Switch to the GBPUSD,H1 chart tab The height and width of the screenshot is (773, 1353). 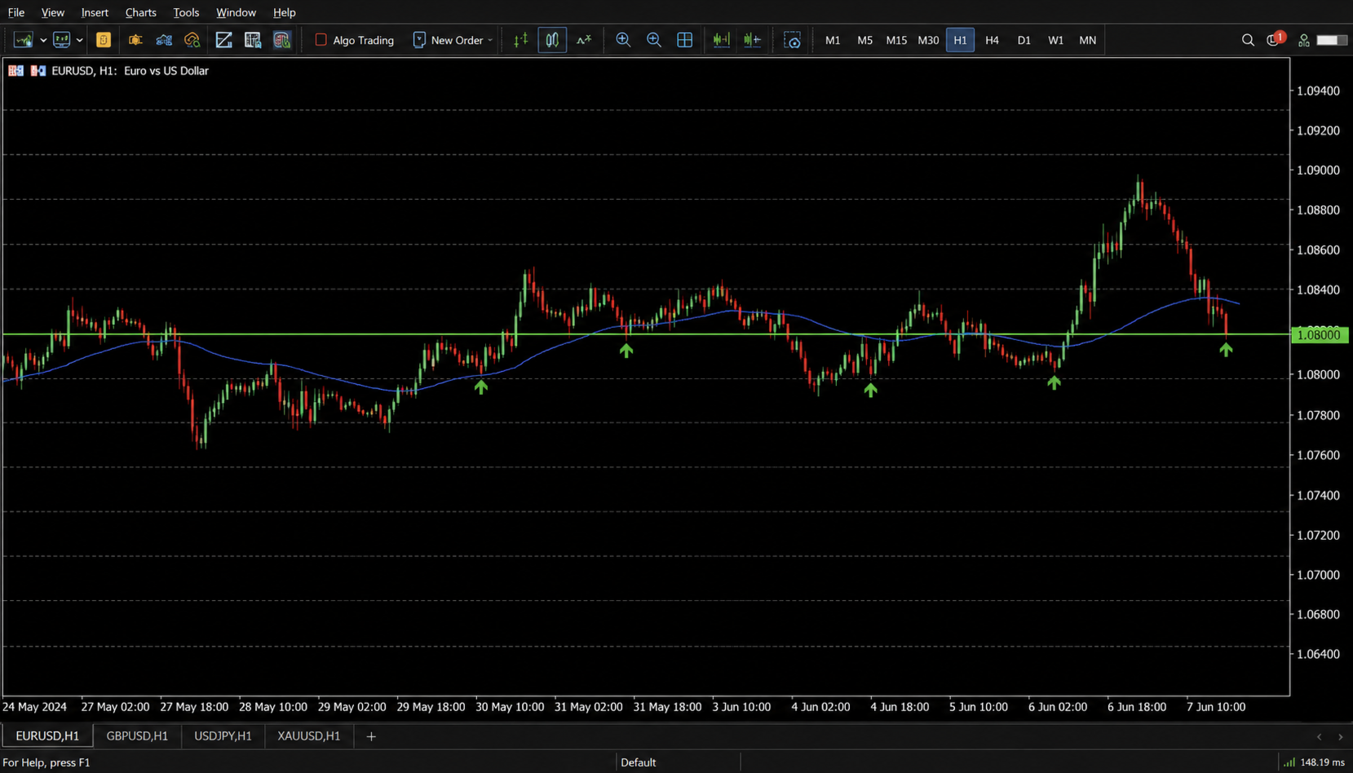137,735
